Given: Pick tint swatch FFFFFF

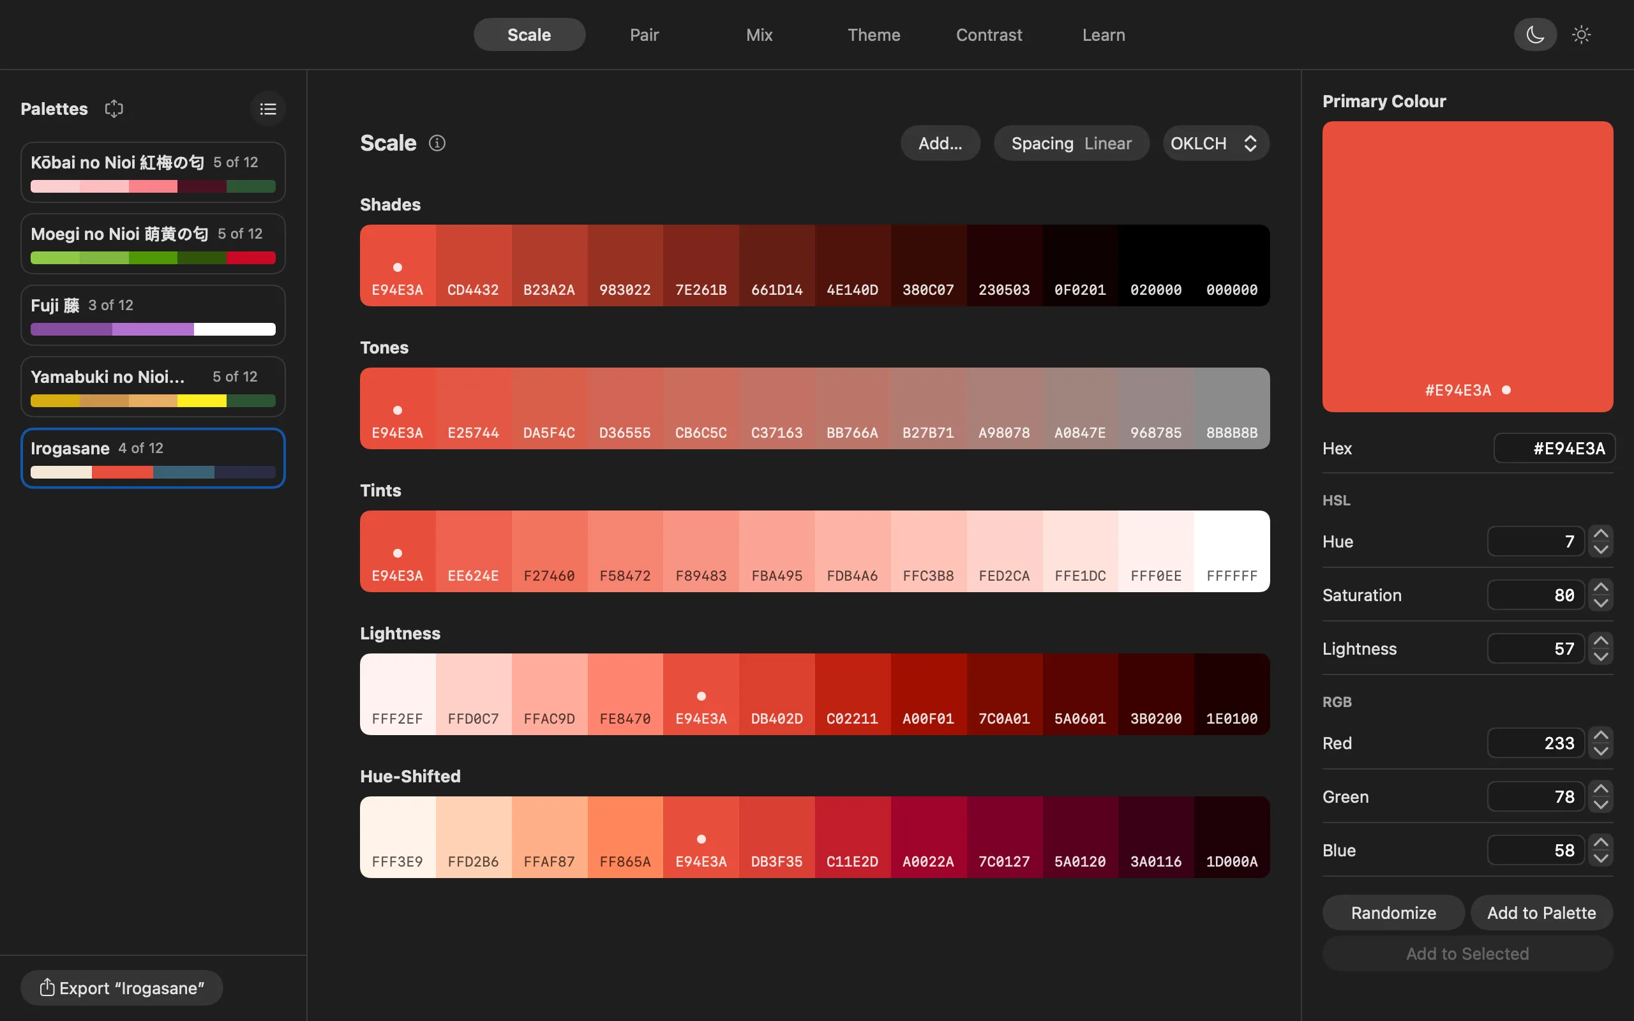Looking at the screenshot, I should tap(1232, 552).
